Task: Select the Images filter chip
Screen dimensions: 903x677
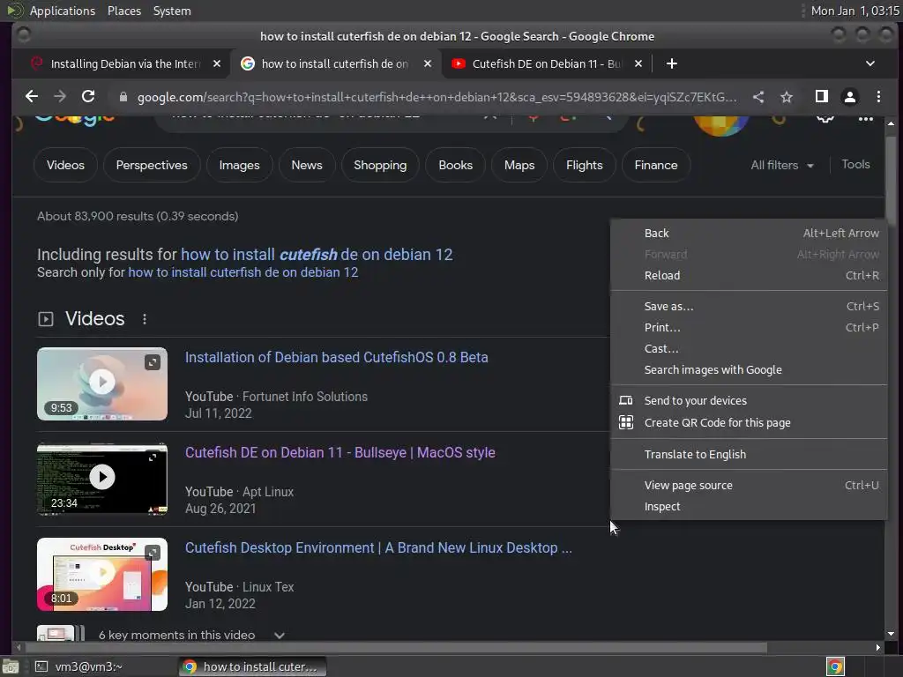Action: pyautogui.click(x=240, y=165)
